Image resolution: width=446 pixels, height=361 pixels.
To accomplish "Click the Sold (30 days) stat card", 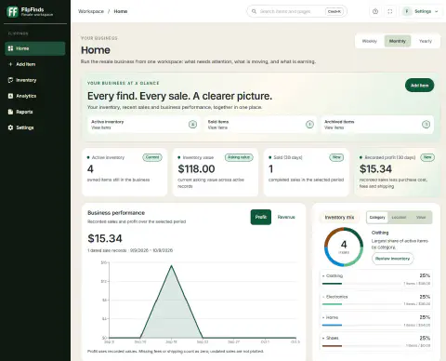I will click(x=306, y=172).
